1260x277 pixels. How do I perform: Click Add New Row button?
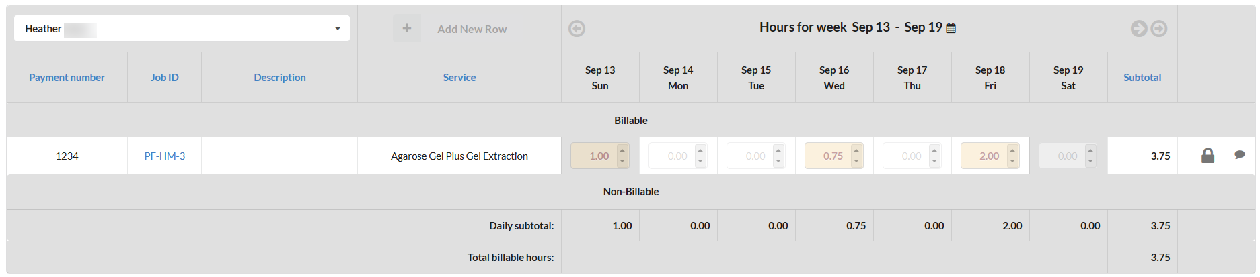(472, 30)
